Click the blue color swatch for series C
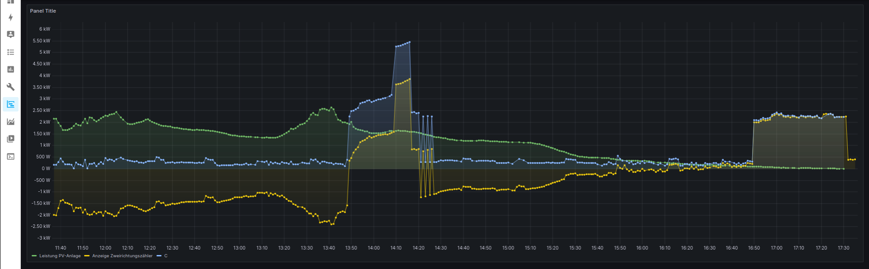Screen dimensions: 869x269 coord(159,256)
